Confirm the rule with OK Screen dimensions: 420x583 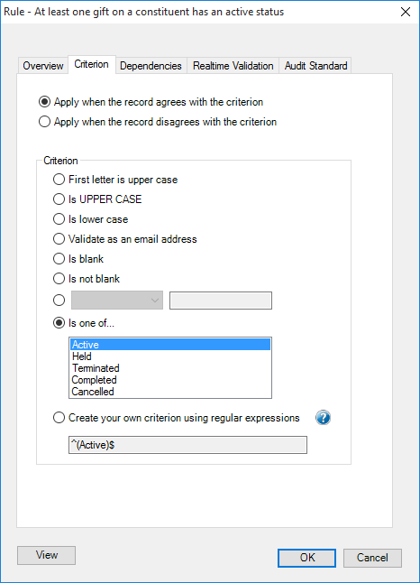(x=306, y=558)
